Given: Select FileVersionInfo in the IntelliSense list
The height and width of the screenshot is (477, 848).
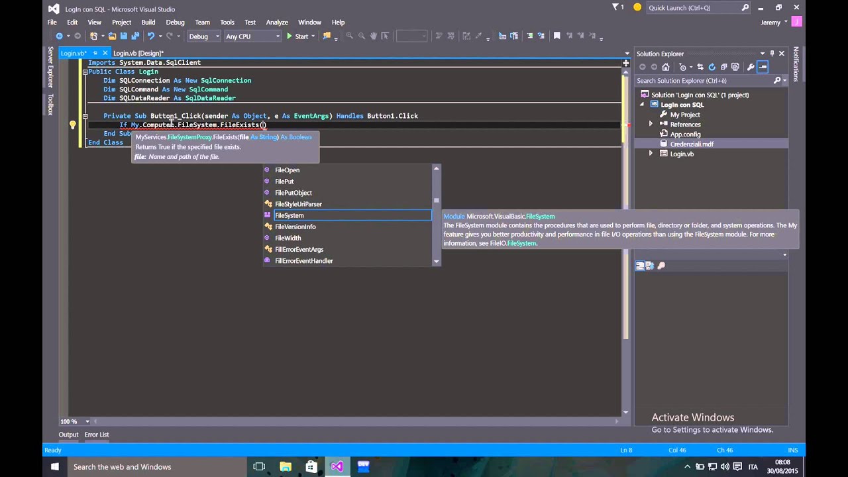Looking at the screenshot, I should 347,227.
